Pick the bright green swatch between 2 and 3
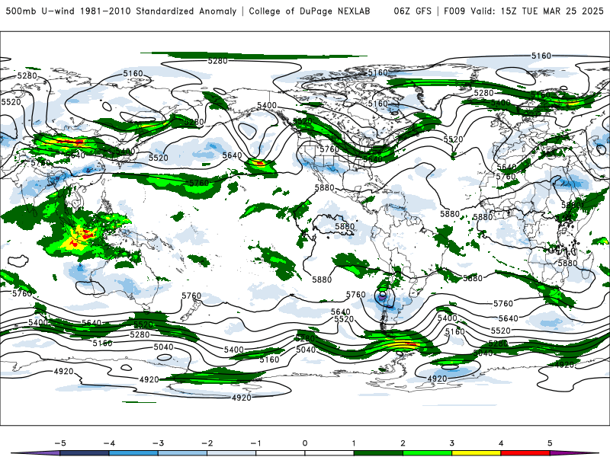Viewport: 610px width, 457px height. (x=427, y=453)
